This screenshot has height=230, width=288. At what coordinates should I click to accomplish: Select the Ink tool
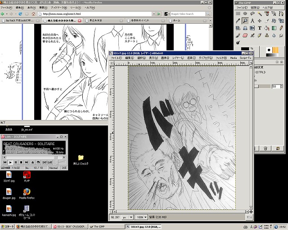click(x=260, y=35)
